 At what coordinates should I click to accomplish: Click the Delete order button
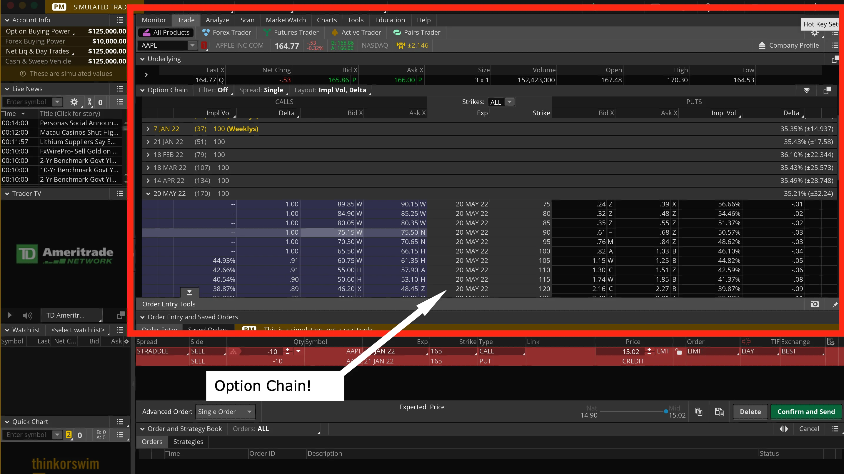pos(750,412)
